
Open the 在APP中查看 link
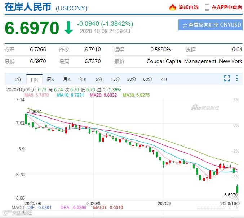point(227,7)
